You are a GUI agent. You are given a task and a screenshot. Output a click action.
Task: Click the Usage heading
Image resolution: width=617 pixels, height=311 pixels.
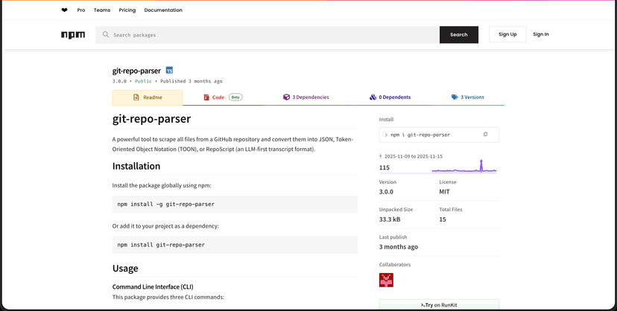pos(125,269)
